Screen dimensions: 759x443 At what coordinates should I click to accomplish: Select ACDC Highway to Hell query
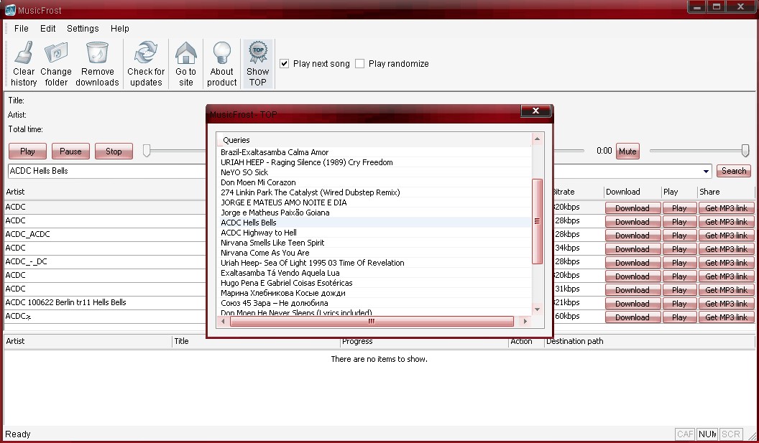[x=259, y=233]
